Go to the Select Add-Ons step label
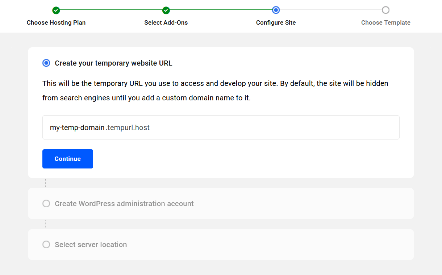Viewport: 442px width, 275px height. 166,22
